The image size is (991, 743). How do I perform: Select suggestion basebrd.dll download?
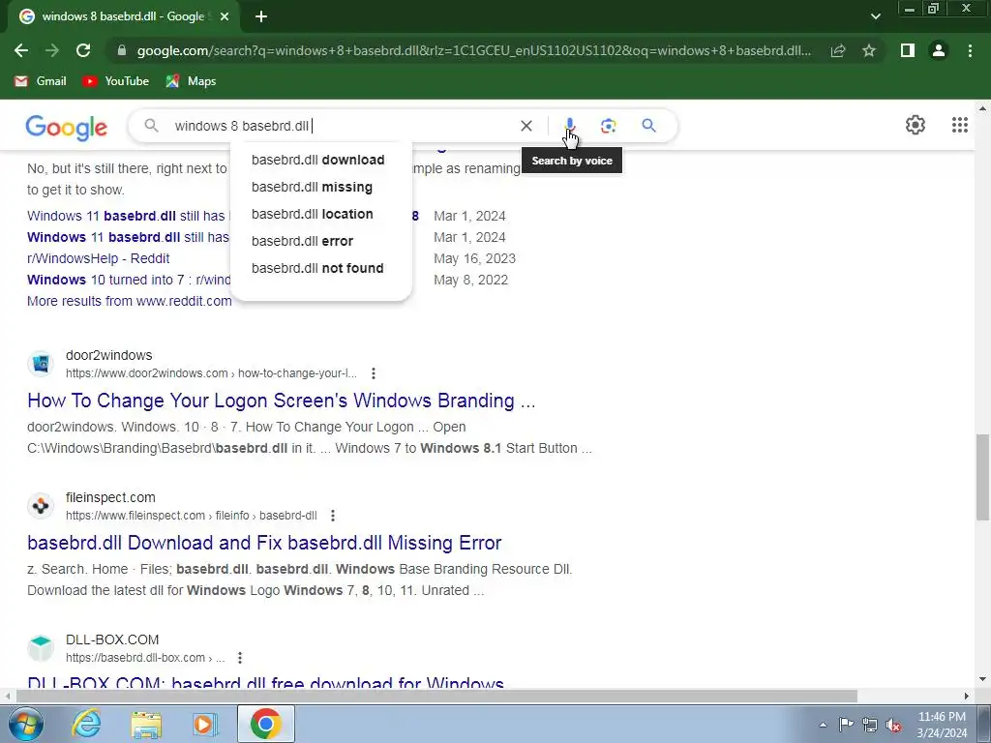(317, 160)
